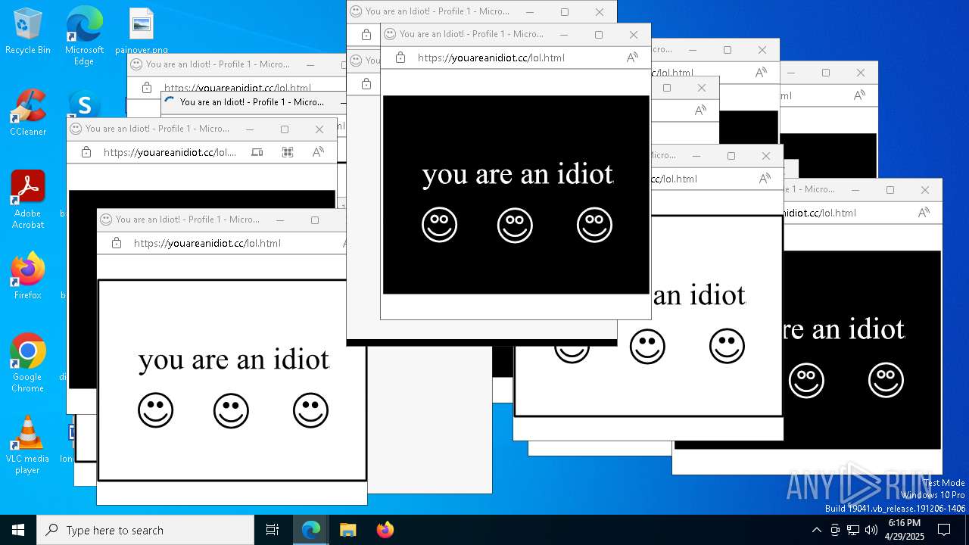Maximize the truncated-address window
Image resolution: width=969 pixels, height=545 pixels.
(x=285, y=129)
